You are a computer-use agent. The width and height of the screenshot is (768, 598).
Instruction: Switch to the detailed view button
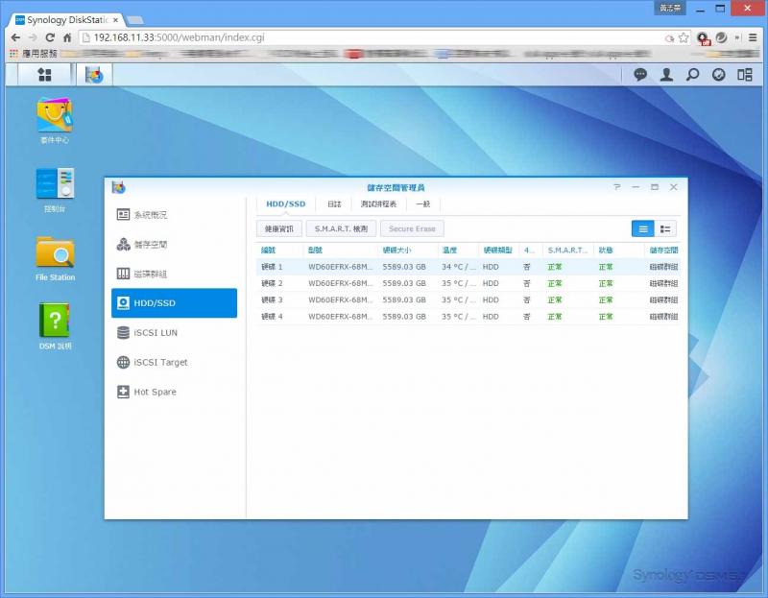click(x=665, y=228)
